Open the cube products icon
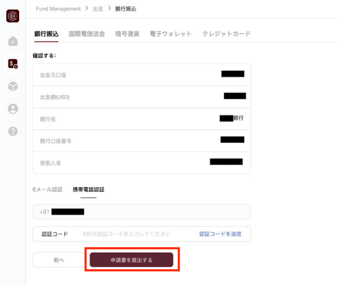 click(x=13, y=86)
